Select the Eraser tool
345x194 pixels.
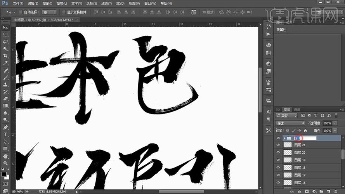5,99
